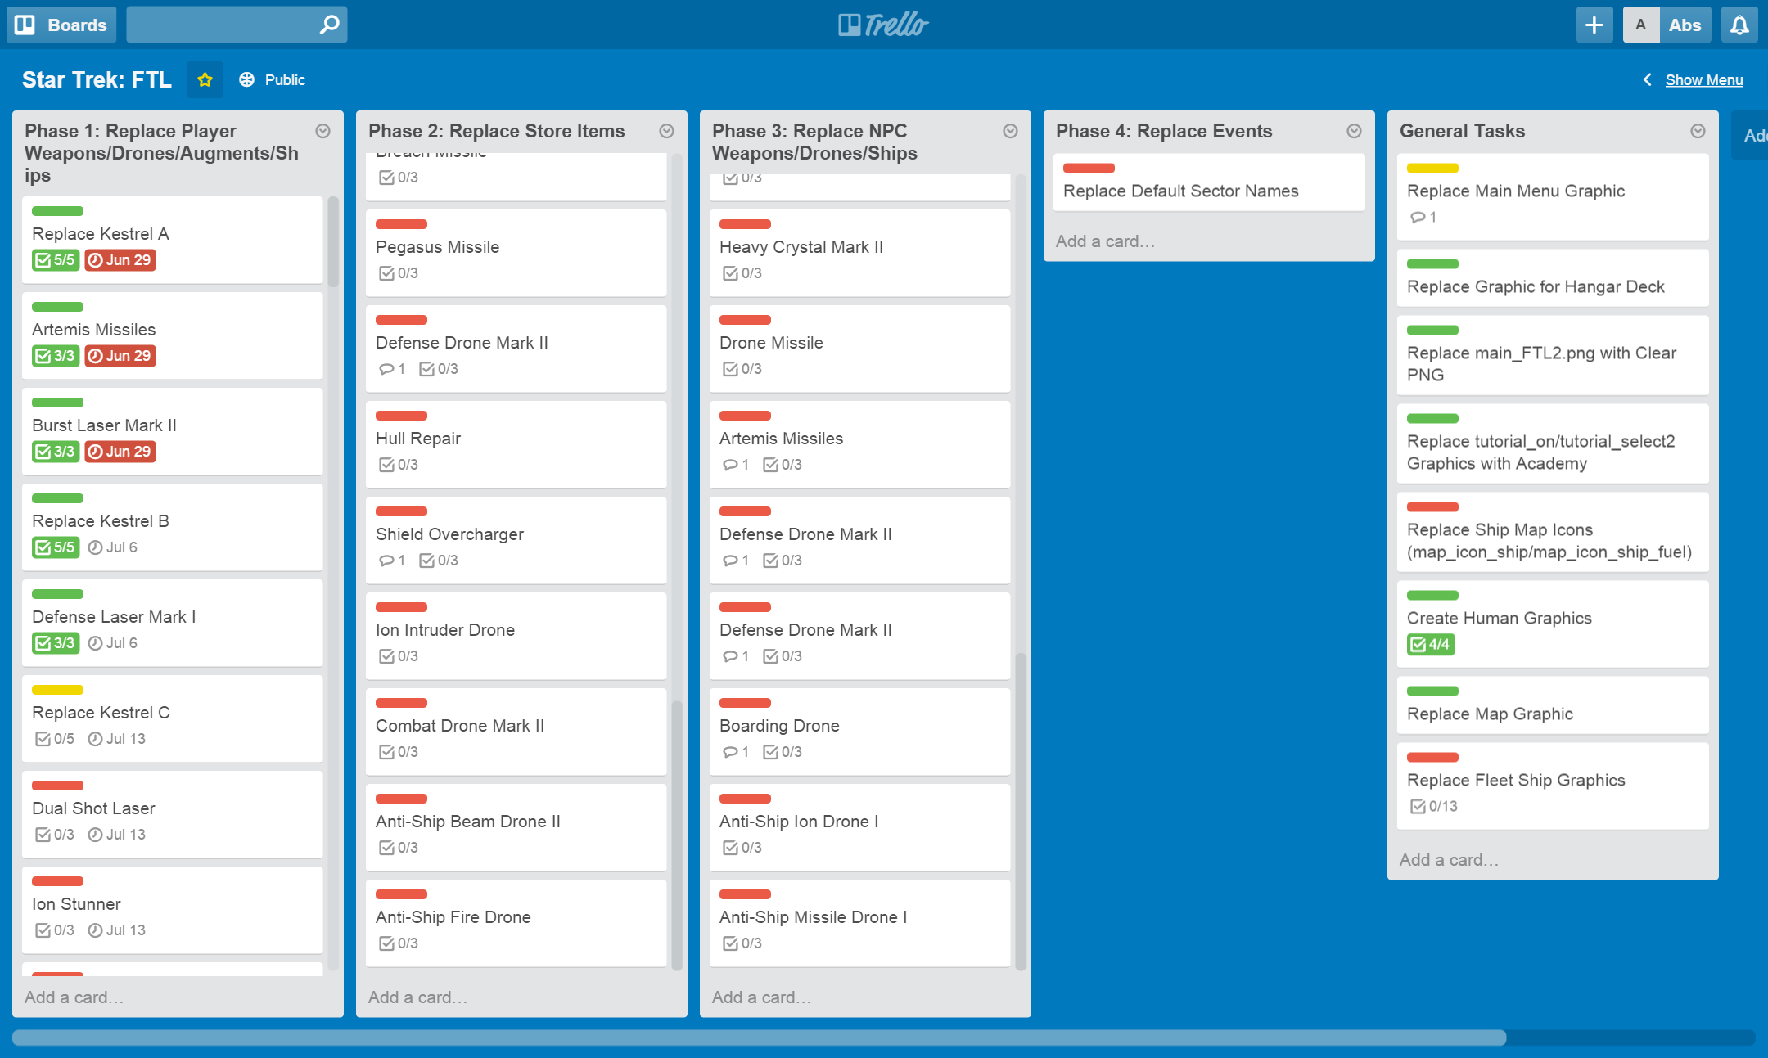1768x1058 pixels.
Task: Toggle the board star
Action: click(205, 79)
